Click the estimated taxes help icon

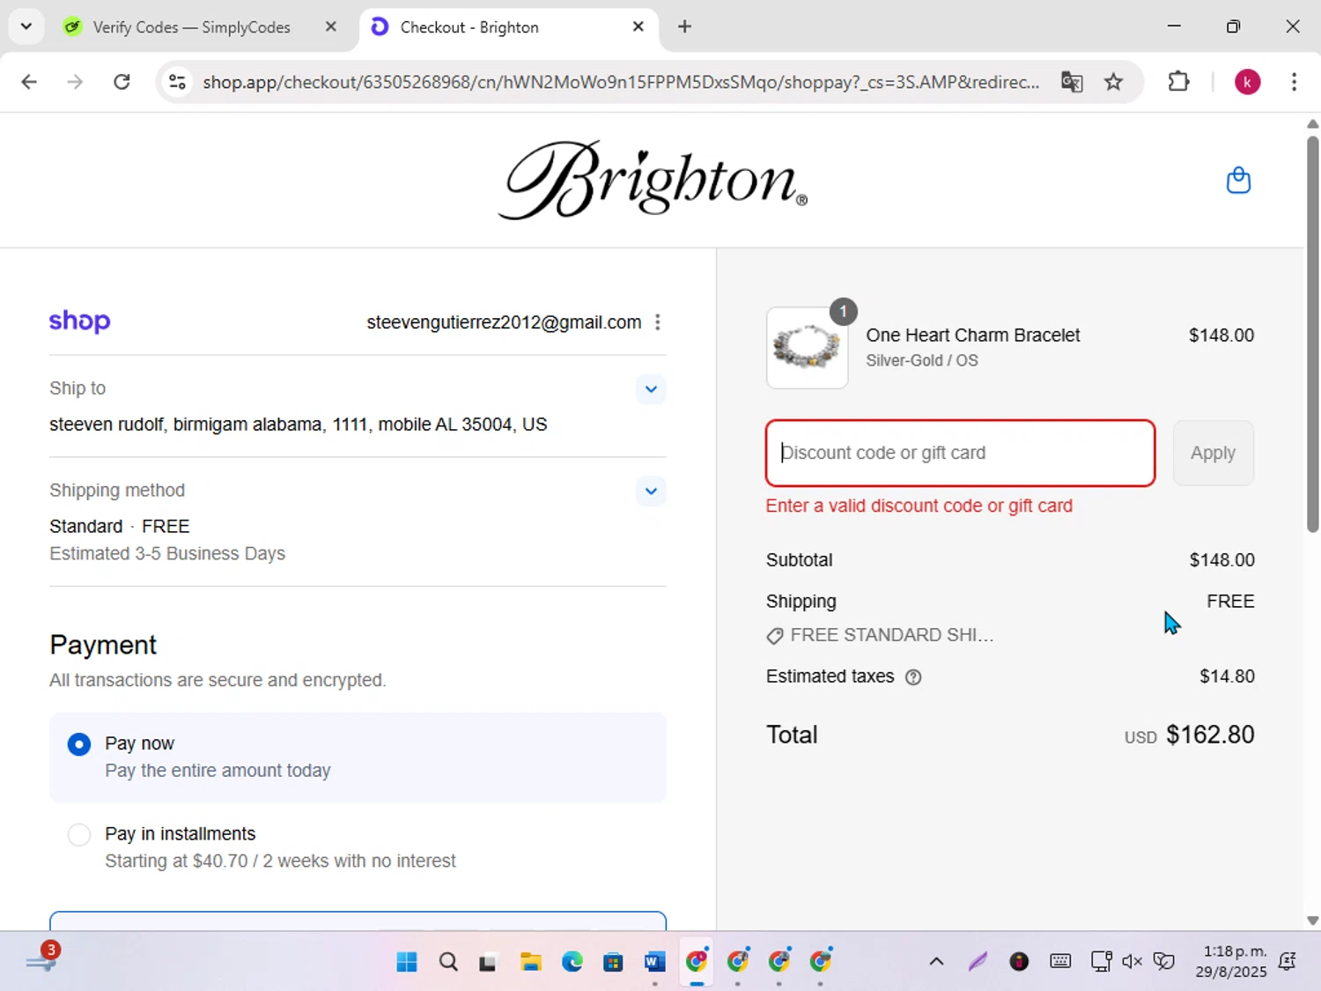[913, 677]
